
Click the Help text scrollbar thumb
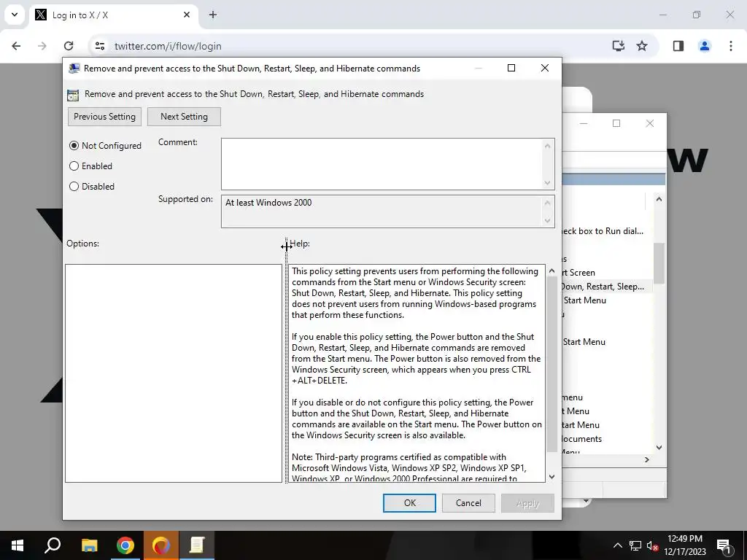pyautogui.click(x=551, y=365)
